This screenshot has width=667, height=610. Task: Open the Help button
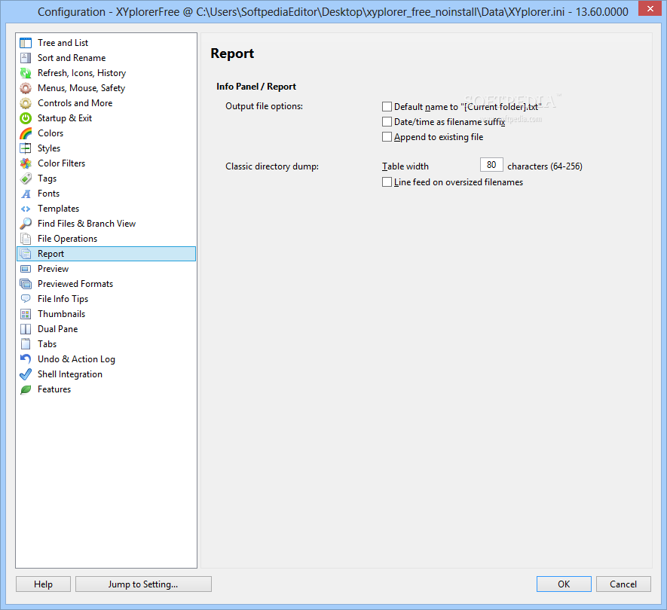[x=44, y=584]
